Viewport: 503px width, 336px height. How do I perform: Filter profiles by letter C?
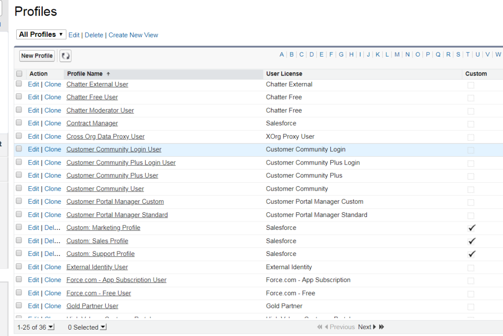pyautogui.click(x=301, y=55)
